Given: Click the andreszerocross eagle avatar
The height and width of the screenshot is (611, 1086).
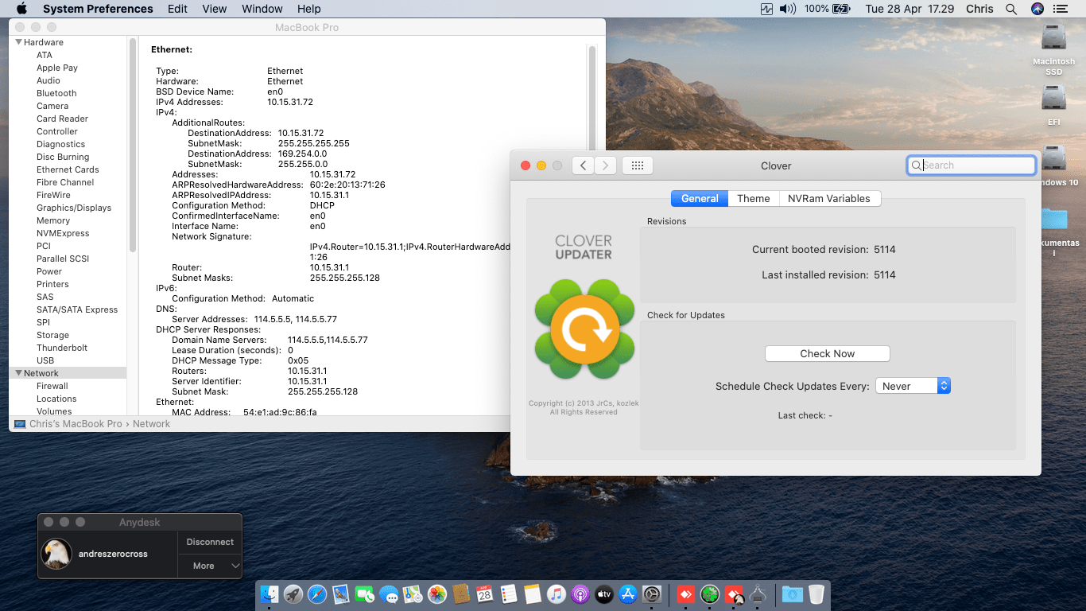Looking at the screenshot, I should pos(56,554).
